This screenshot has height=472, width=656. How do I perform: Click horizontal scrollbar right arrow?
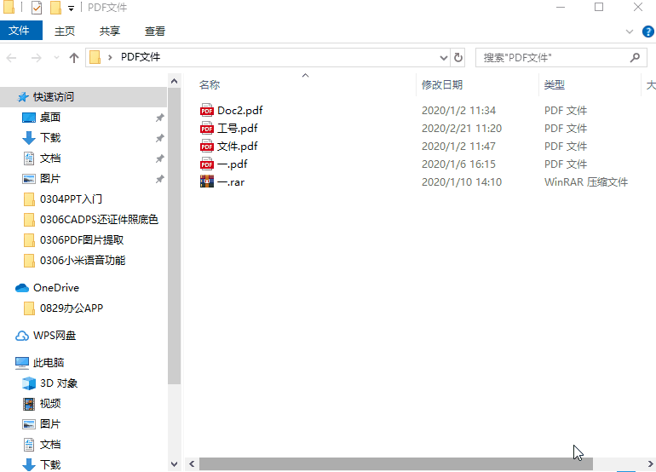point(650,463)
